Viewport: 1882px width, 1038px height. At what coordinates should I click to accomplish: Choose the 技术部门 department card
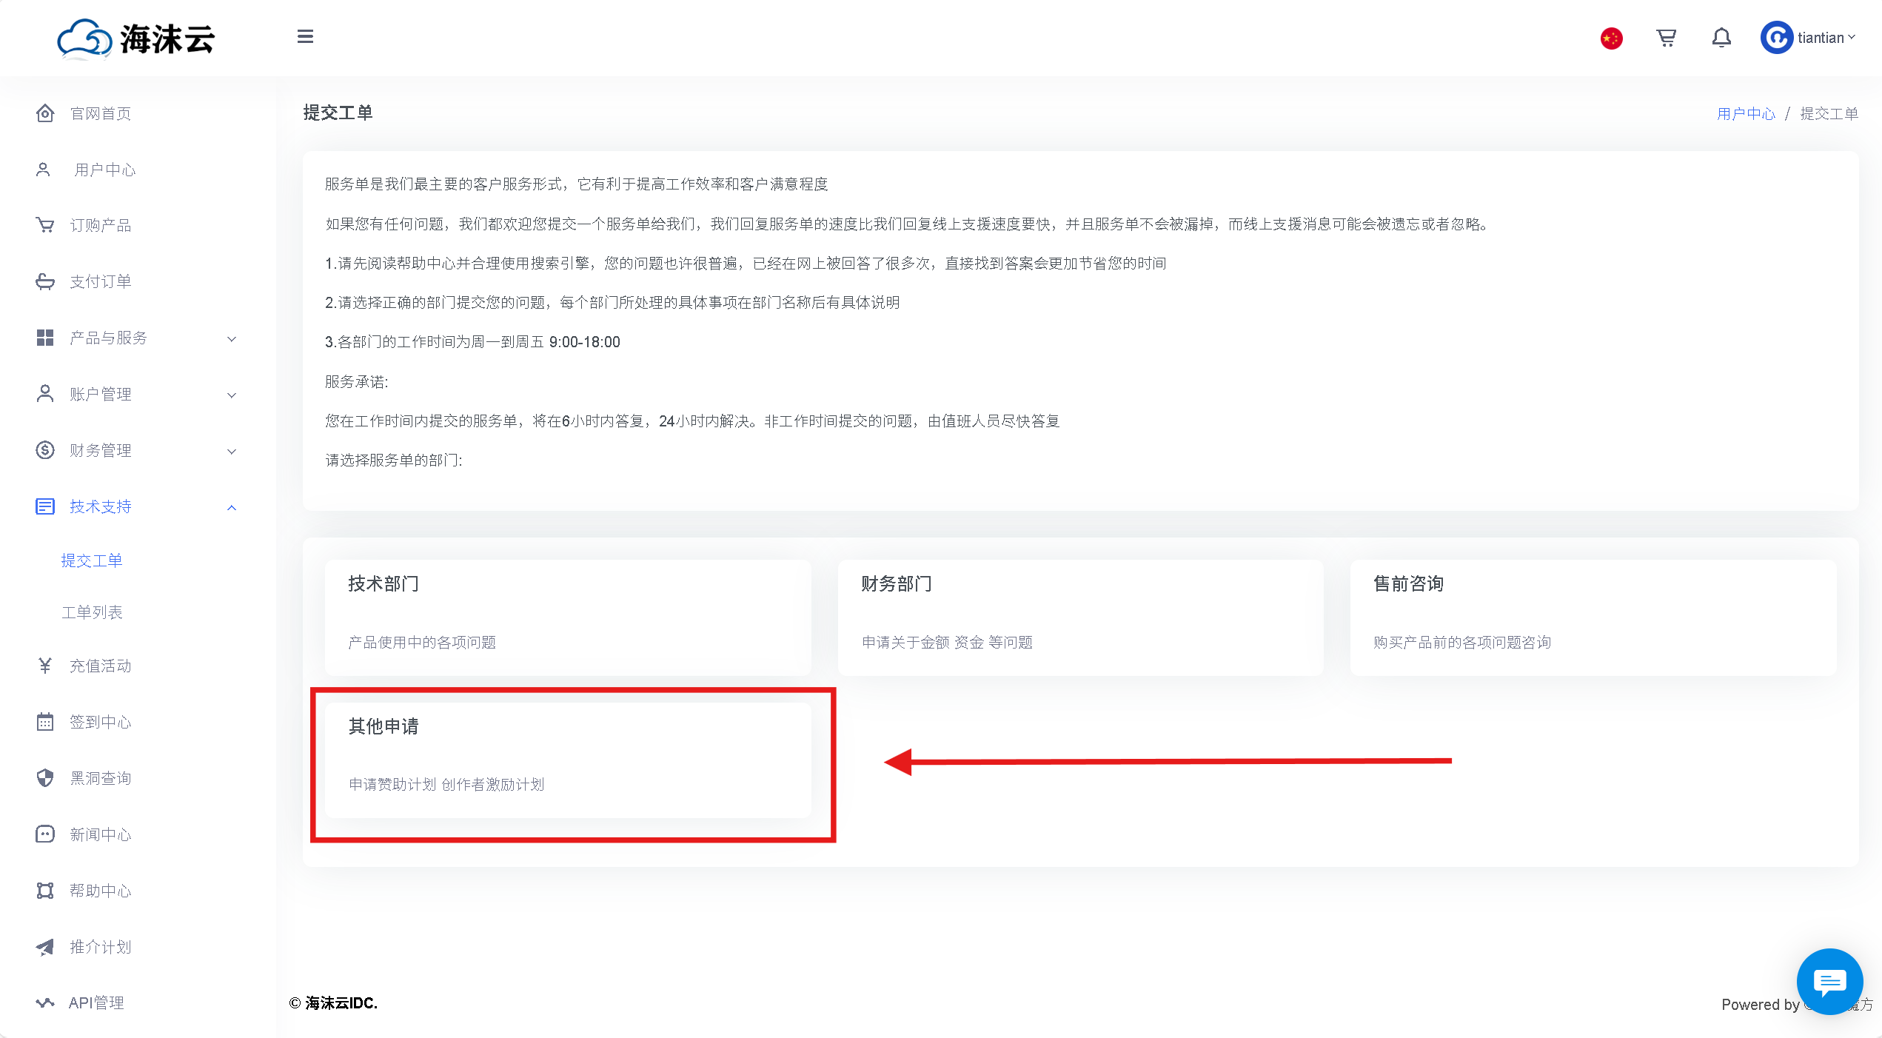568,617
